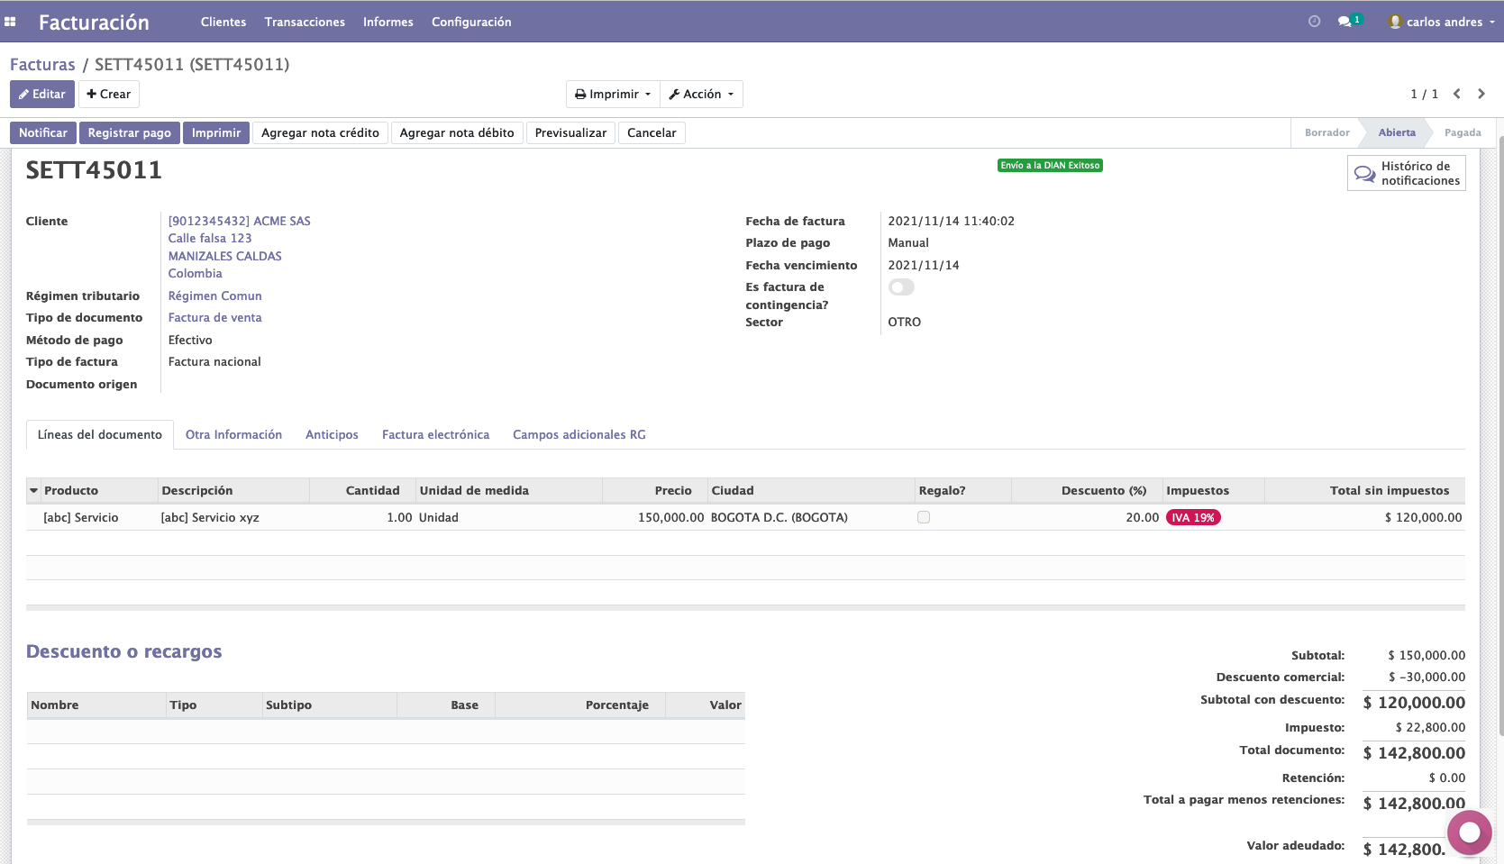Go to the next record arrow
Viewport: 1504px width, 864px height.
pos(1481,94)
